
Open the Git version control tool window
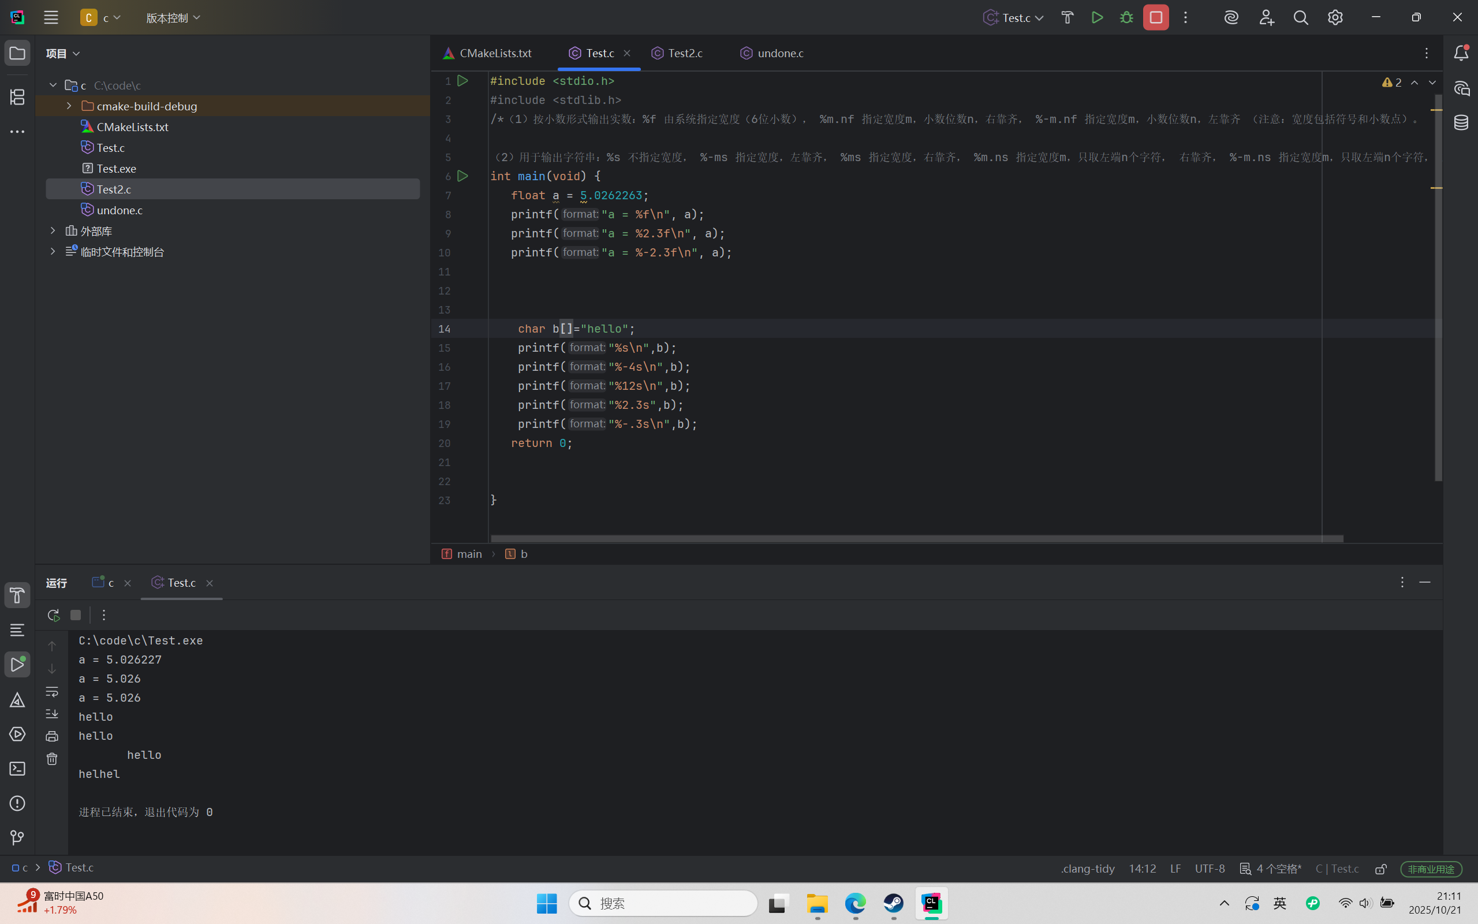point(17,837)
